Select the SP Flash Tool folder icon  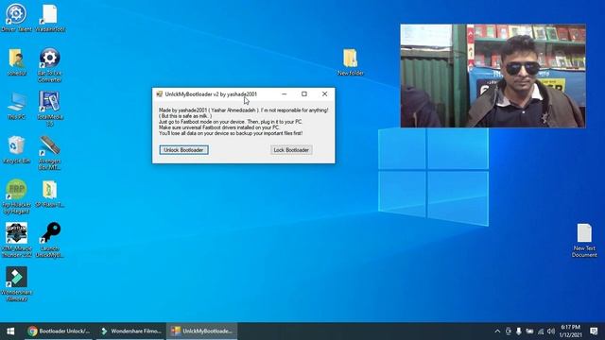[x=49, y=194]
